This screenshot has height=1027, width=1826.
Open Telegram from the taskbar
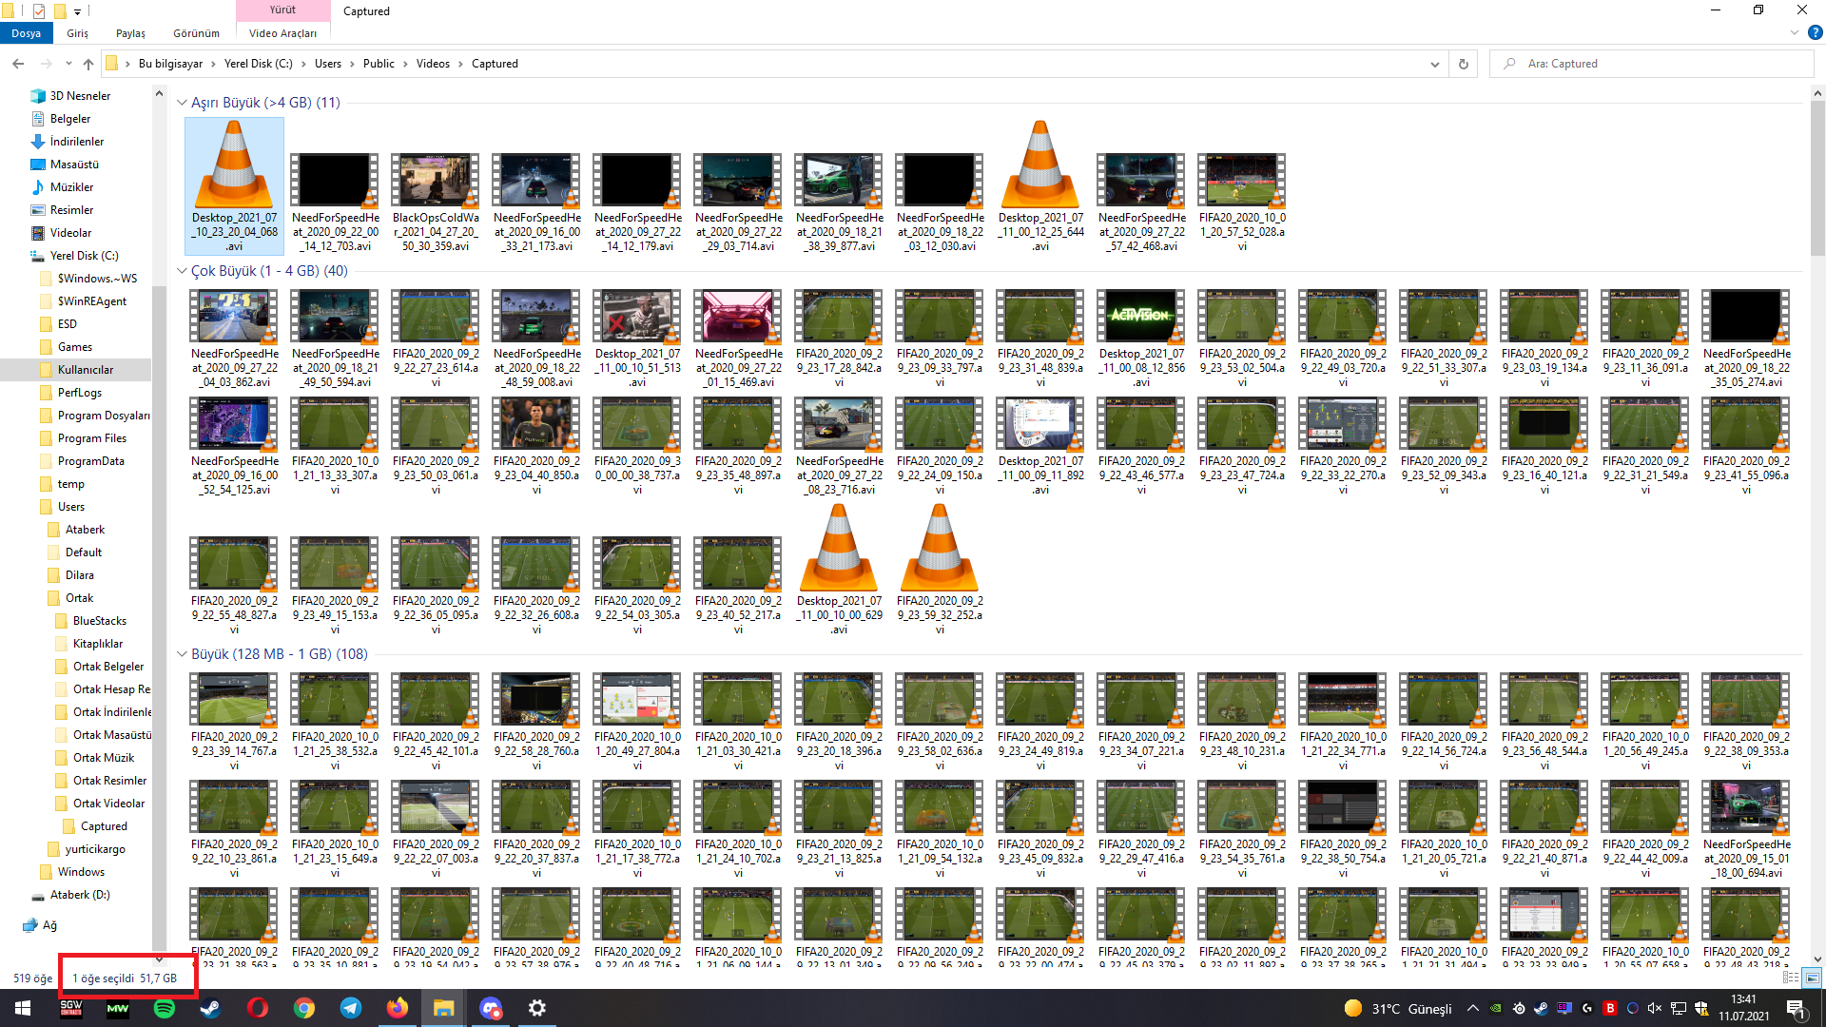(351, 1008)
